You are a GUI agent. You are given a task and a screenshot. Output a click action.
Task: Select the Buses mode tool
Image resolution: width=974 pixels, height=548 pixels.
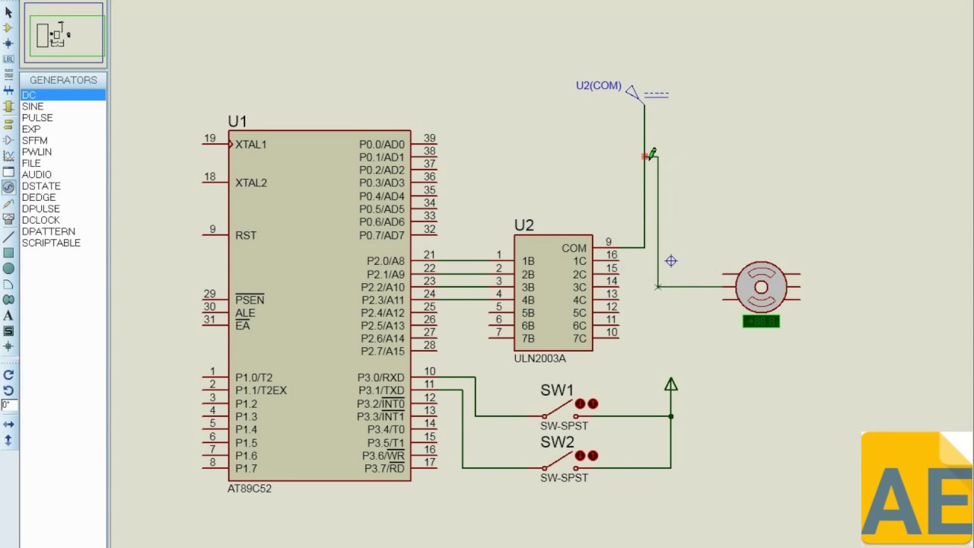[8, 91]
